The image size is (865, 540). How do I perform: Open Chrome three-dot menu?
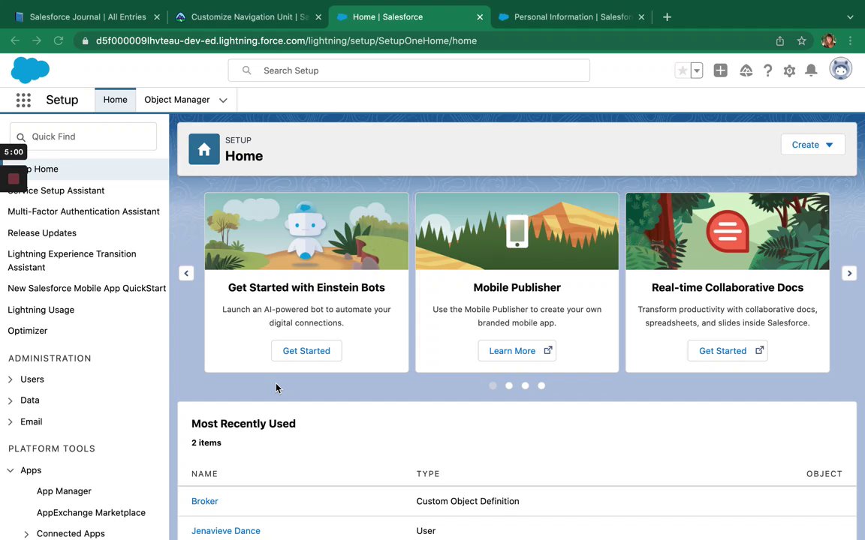850,40
